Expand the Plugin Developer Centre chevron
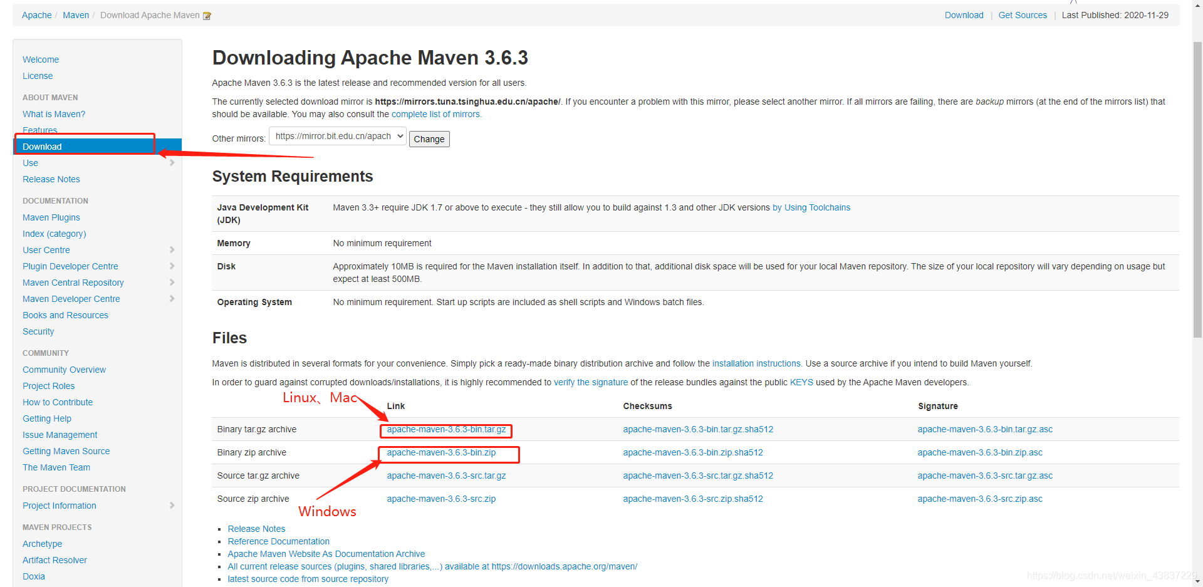 (x=172, y=266)
